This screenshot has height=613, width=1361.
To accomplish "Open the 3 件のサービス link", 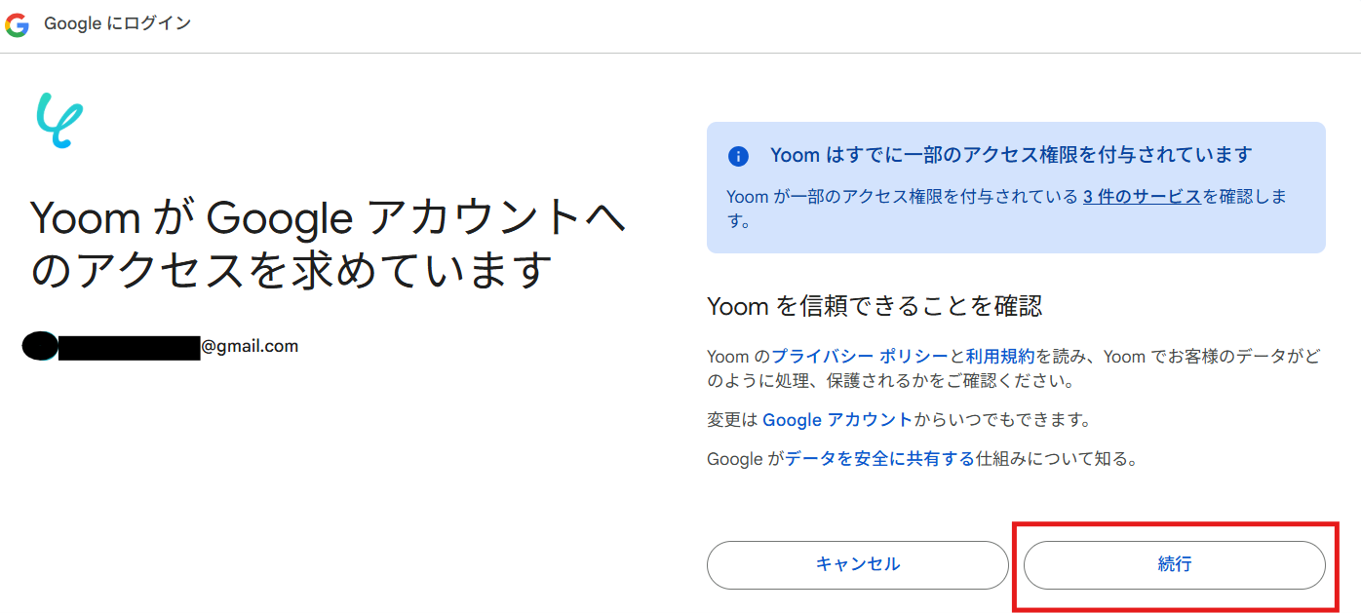I will click(x=1142, y=196).
